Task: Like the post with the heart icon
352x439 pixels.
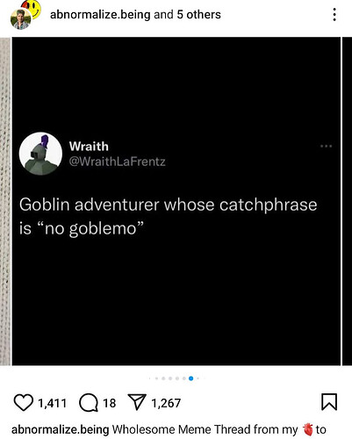Action: [24, 403]
